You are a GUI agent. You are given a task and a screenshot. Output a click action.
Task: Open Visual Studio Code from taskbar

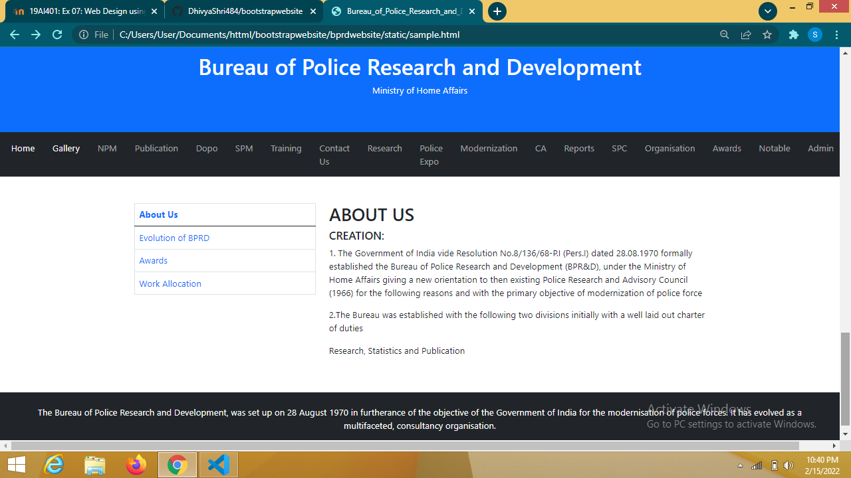(218, 465)
